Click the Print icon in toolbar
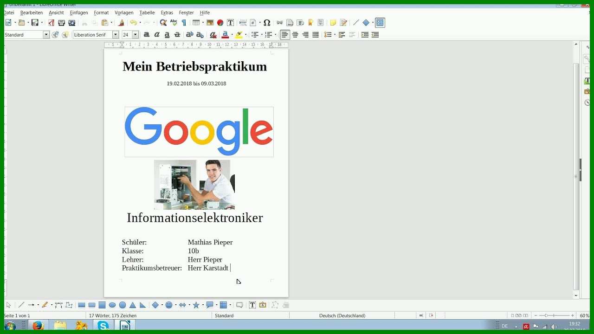The height and width of the screenshot is (334, 594). [x=61, y=23]
